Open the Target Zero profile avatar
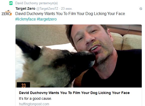This screenshot has width=145, height=106. 7,13
